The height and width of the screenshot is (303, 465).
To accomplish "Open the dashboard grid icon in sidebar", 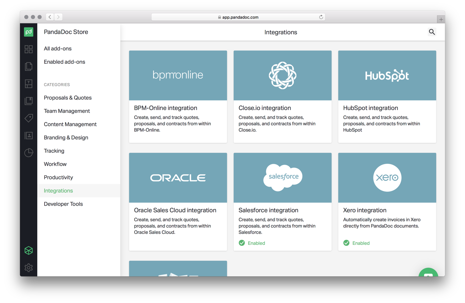I will point(29,49).
